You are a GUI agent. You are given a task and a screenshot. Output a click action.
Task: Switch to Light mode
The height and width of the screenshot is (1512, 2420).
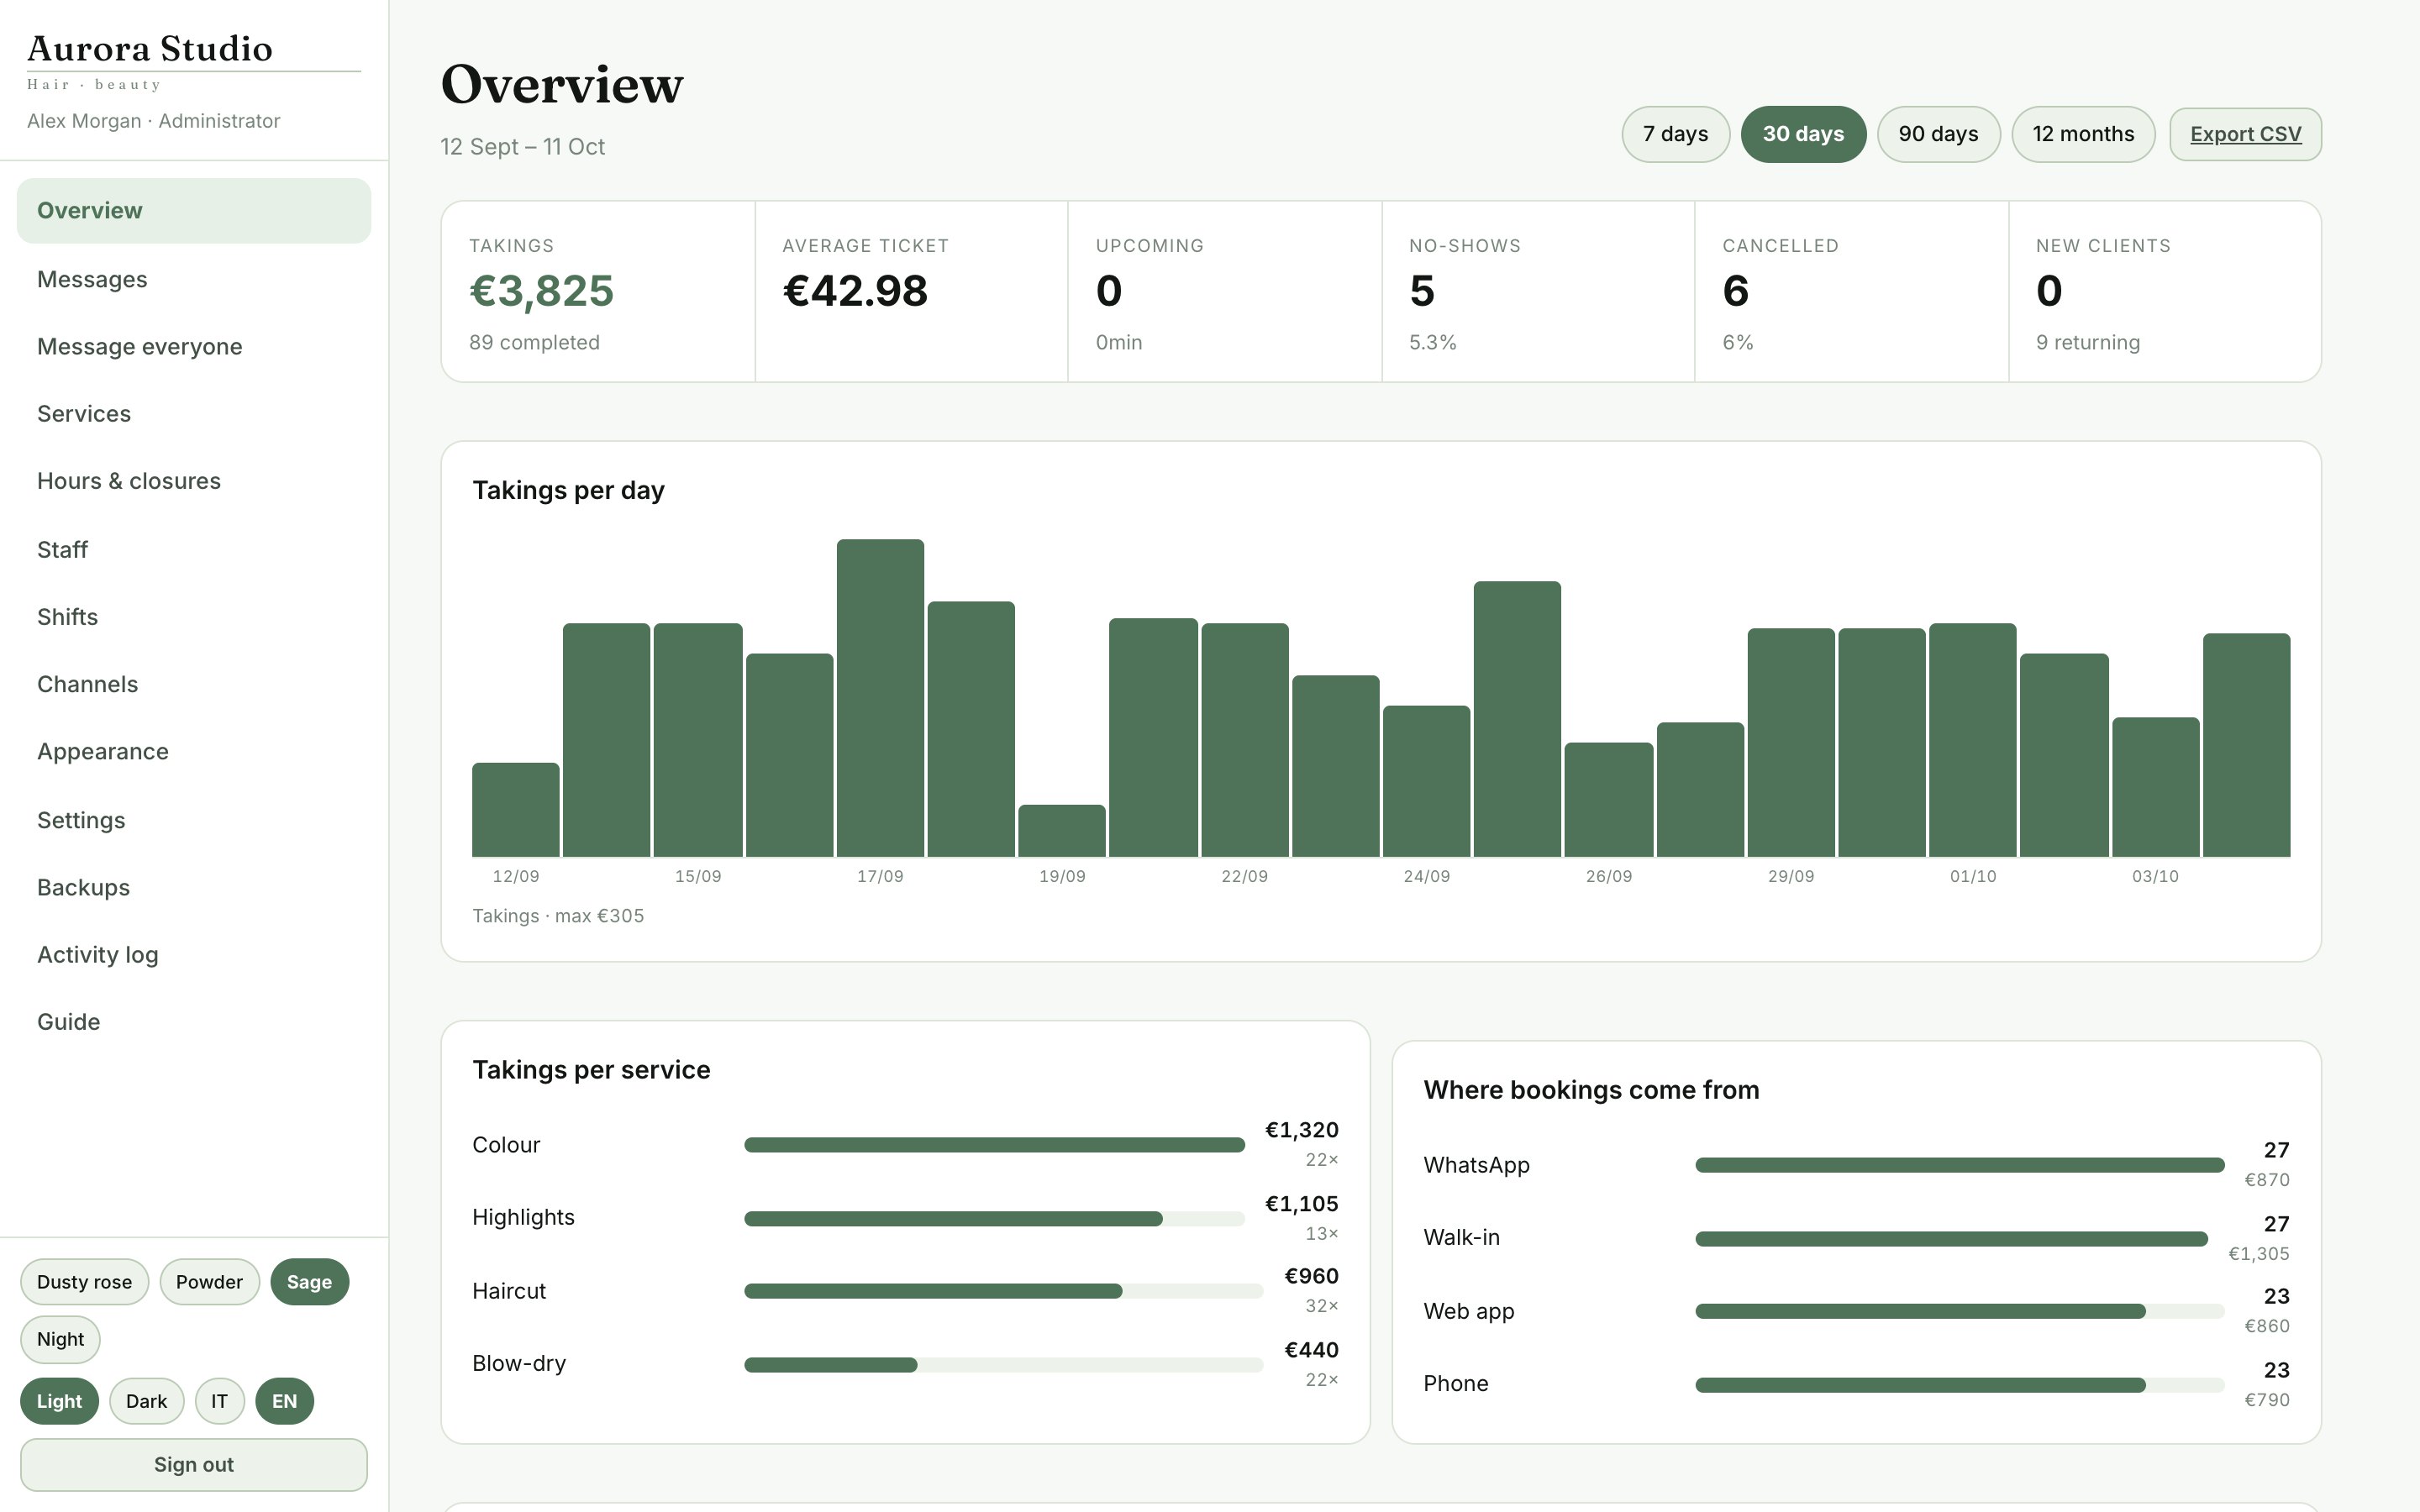(59, 1401)
